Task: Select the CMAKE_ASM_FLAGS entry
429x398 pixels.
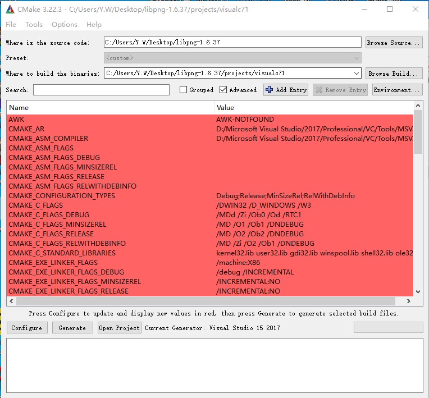Action: pyautogui.click(x=41, y=148)
